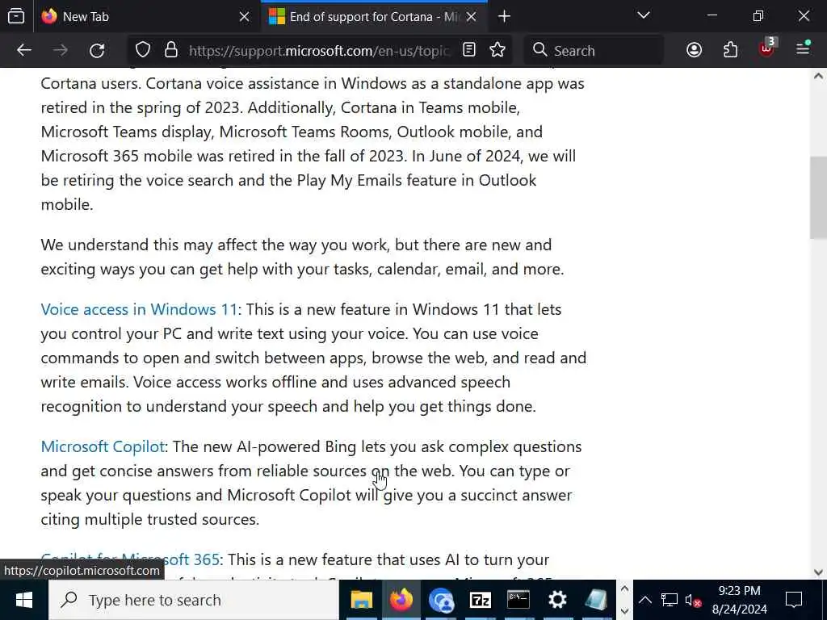
Task: Open the uBlock extension icon with badge 3
Action: coord(767,49)
